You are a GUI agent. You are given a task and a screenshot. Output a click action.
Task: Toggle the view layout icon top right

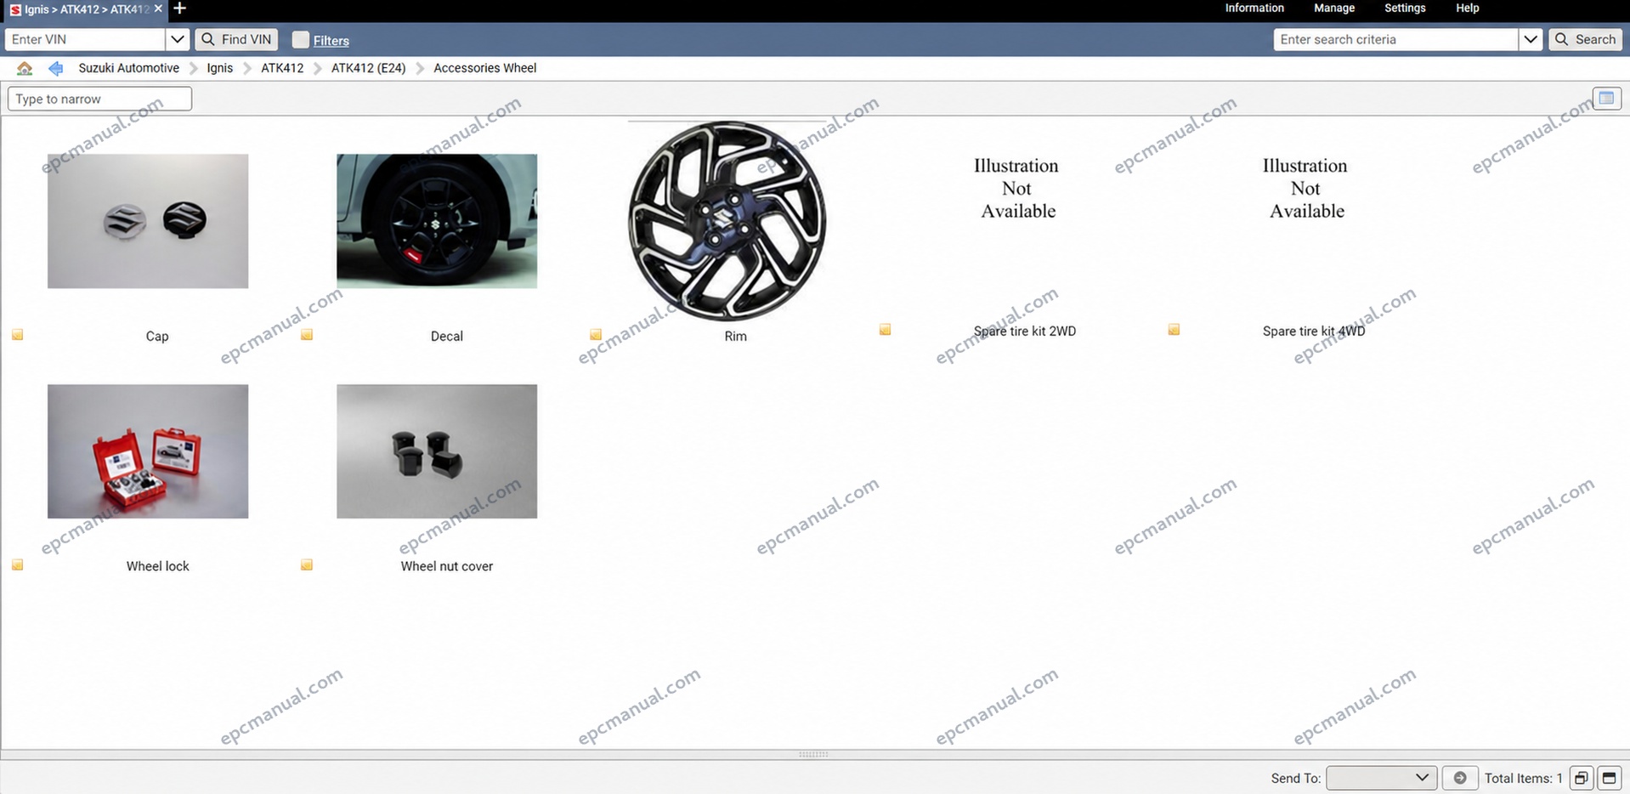point(1606,99)
